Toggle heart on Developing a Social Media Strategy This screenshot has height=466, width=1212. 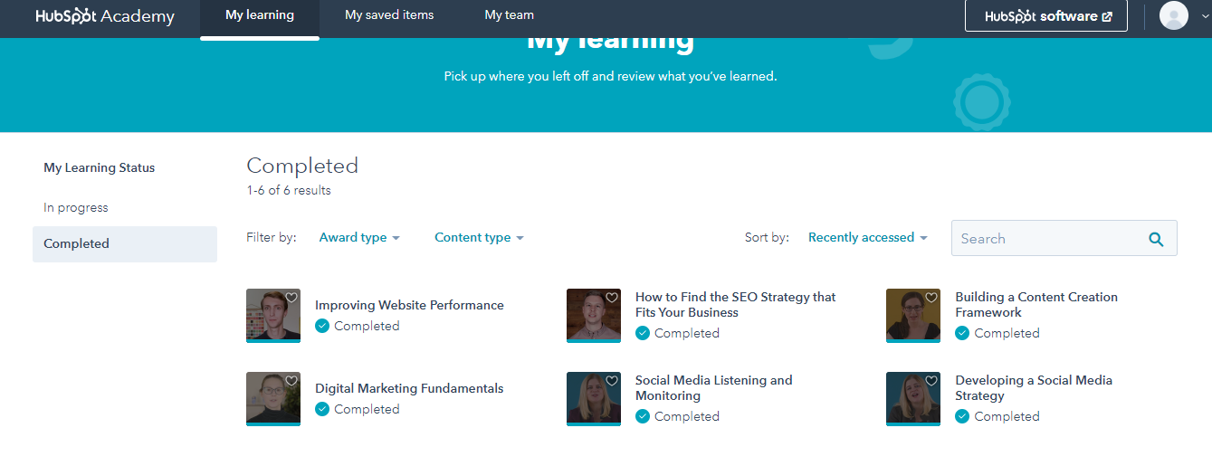pyautogui.click(x=931, y=381)
